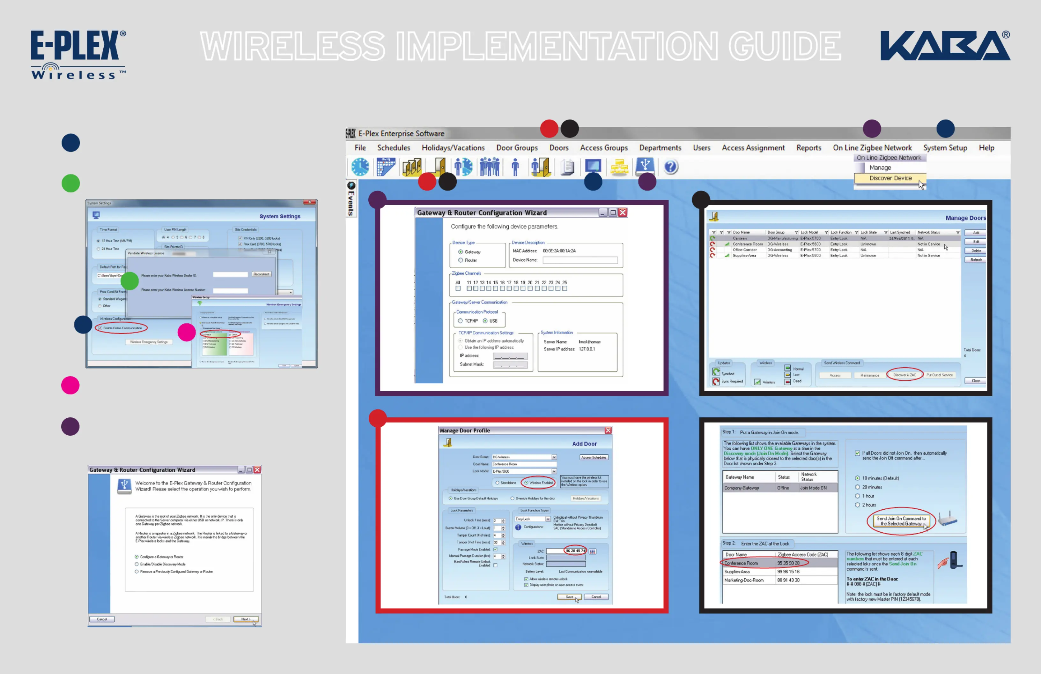Click Send Join On Command button
Viewport: 1041px width, 674px height.
coord(901,521)
